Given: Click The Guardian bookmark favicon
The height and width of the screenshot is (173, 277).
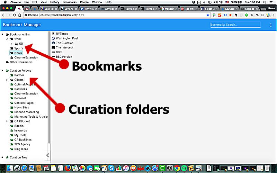Looking at the screenshot, I should (x=53, y=43).
